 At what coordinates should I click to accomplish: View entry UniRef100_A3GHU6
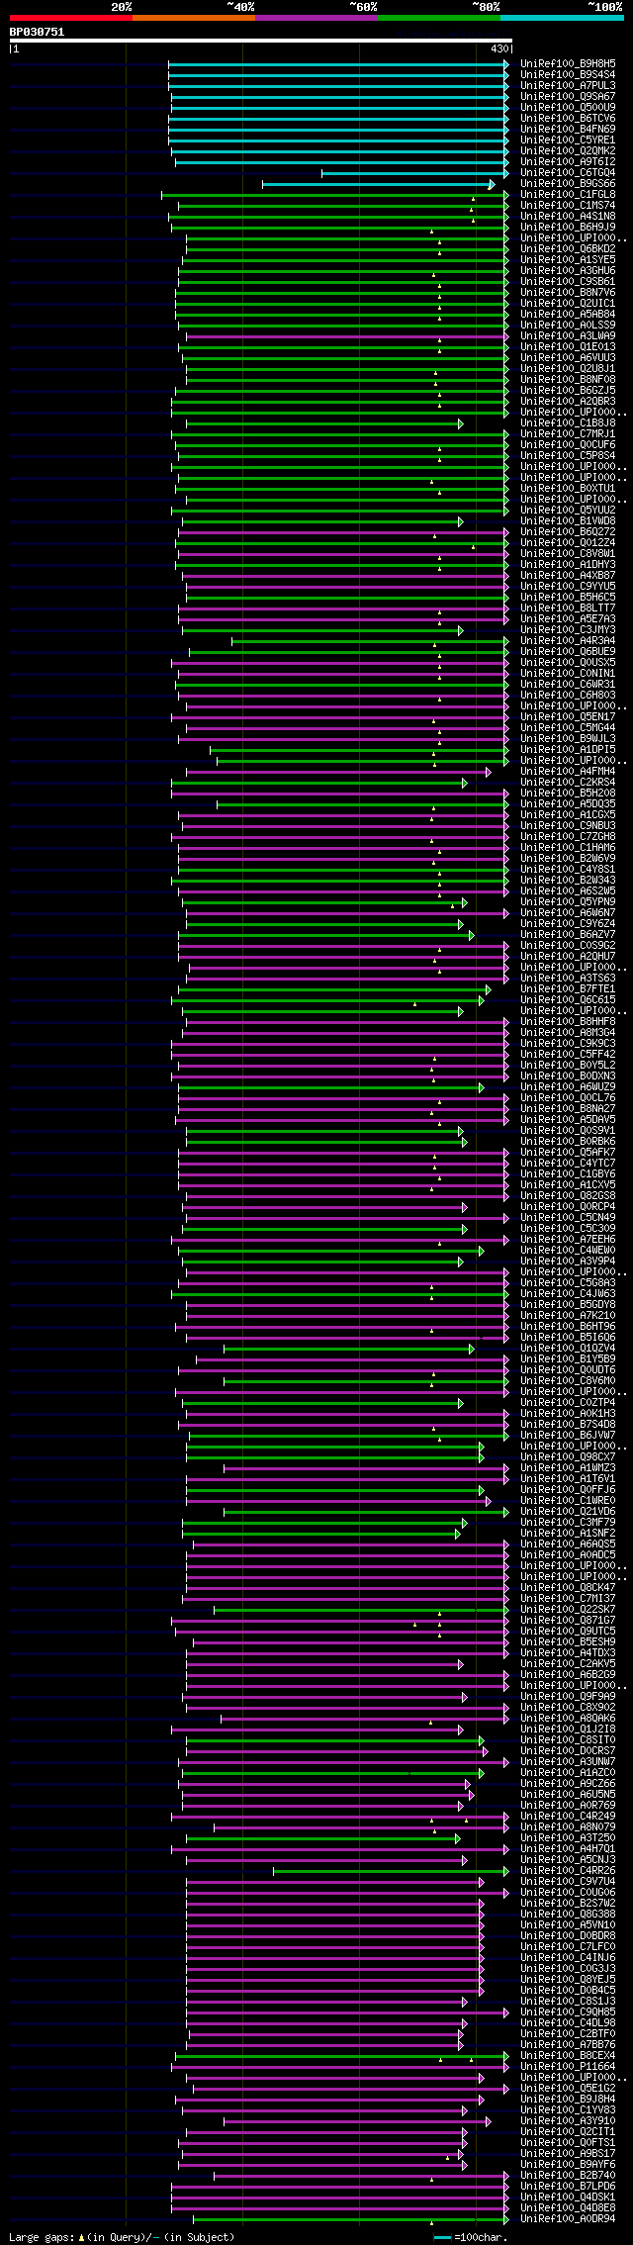click(568, 270)
